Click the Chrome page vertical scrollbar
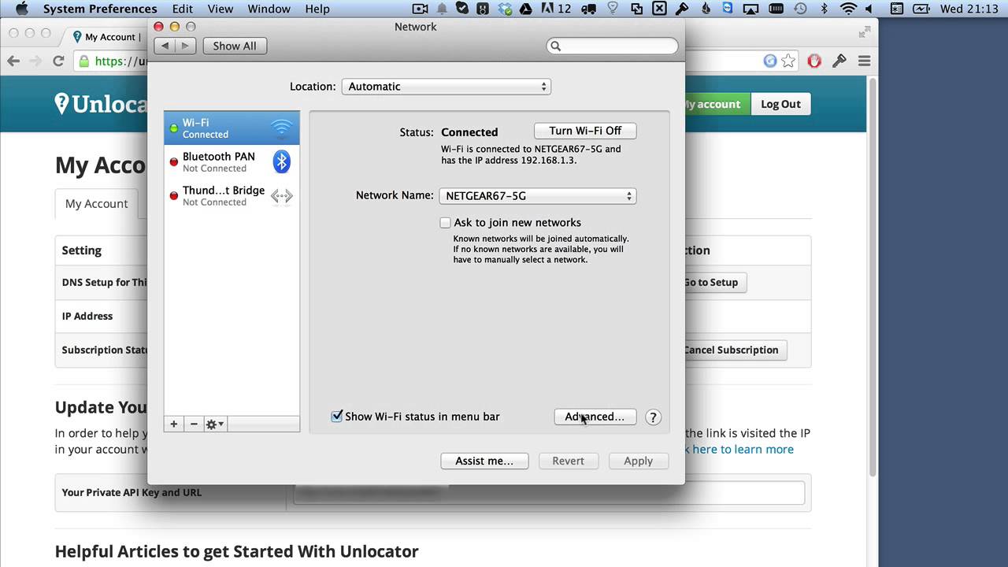The image size is (1008, 567). (872, 276)
